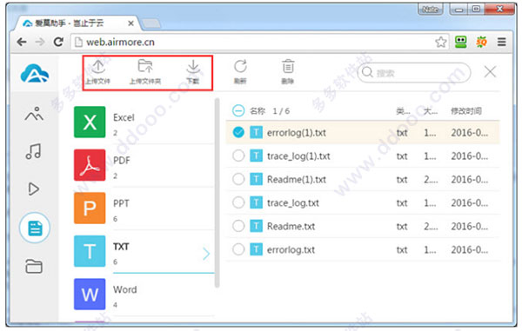This screenshot has width=522, height=331.
Task: Select the AirMore browser tab
Action: [x=77, y=23]
